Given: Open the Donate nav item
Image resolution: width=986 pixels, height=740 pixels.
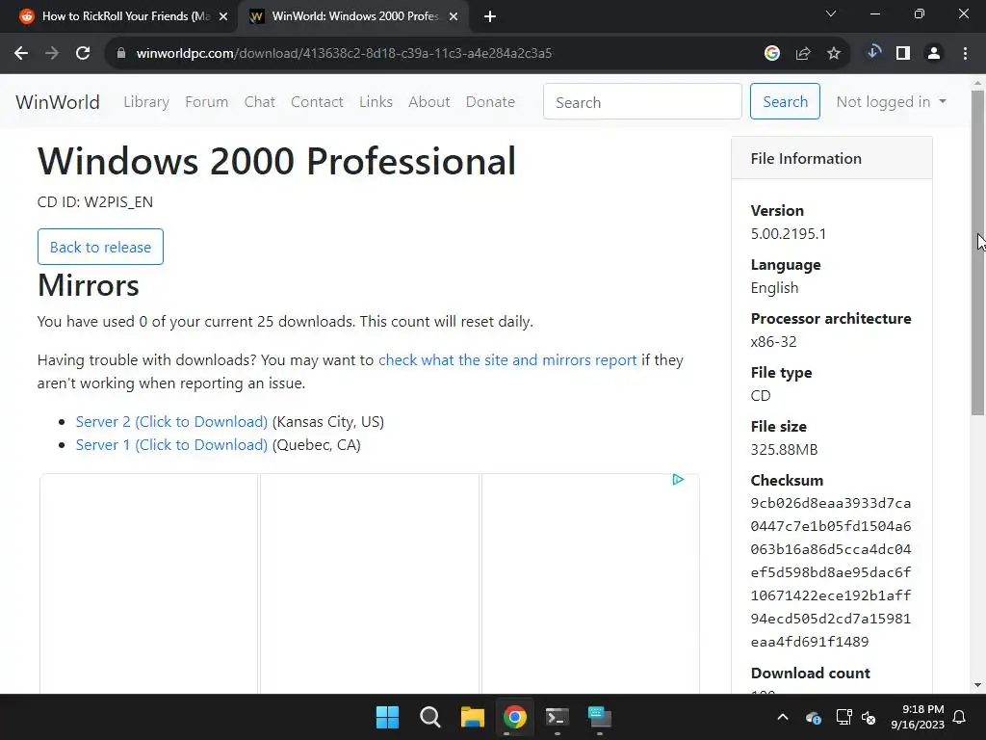Looking at the screenshot, I should click(490, 102).
